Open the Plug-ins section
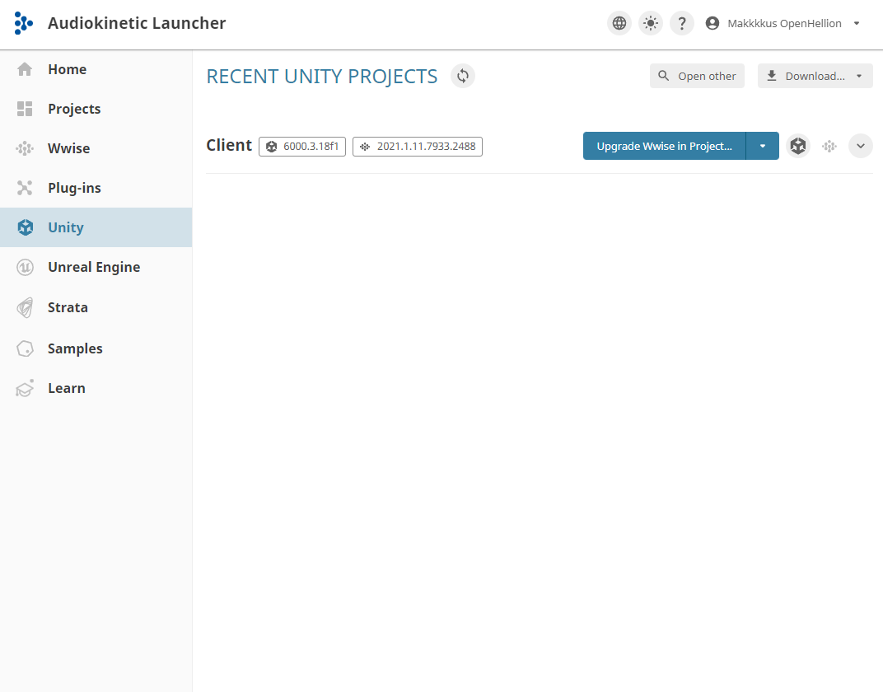The image size is (883, 692). coord(96,188)
